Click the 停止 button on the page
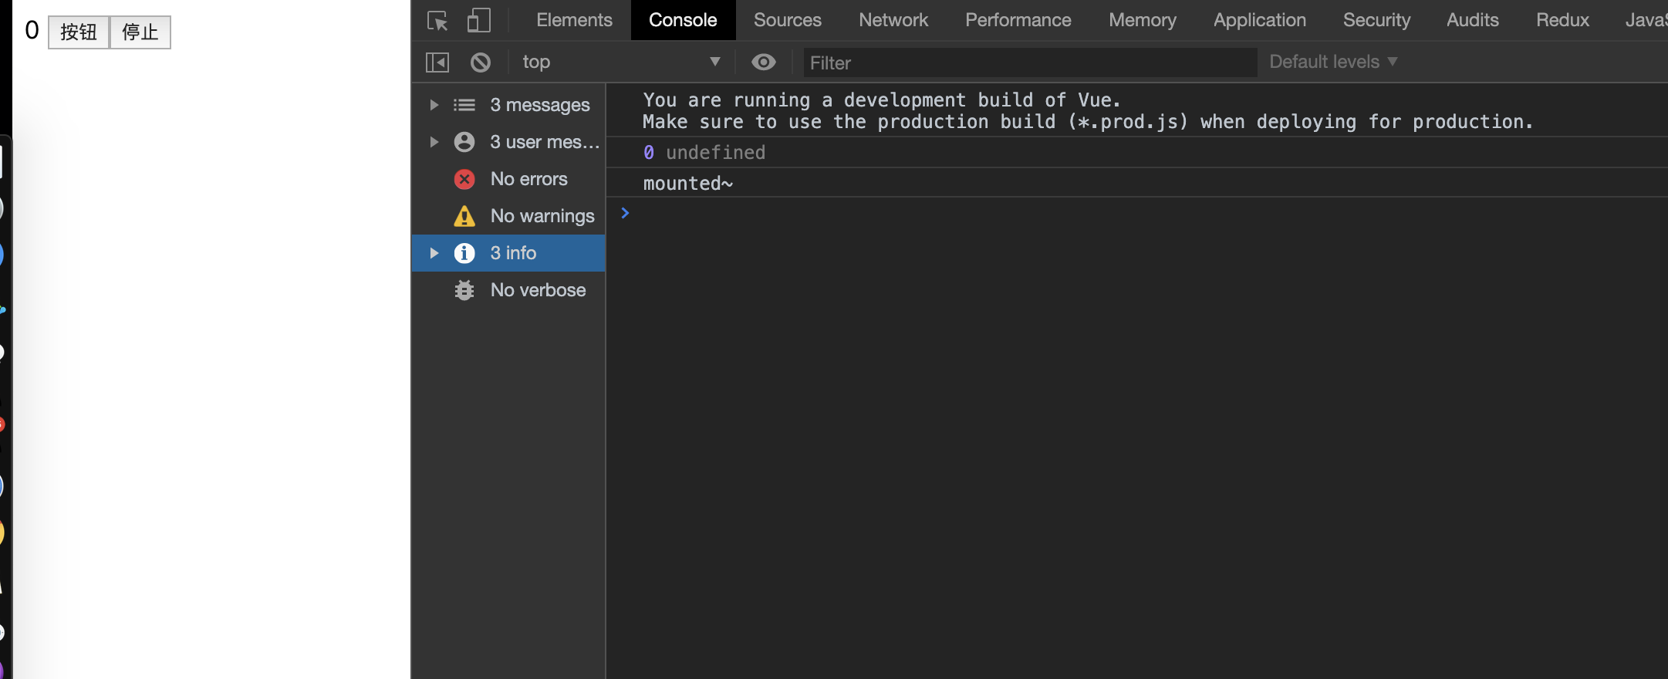This screenshot has height=679, width=1668. coord(140,32)
